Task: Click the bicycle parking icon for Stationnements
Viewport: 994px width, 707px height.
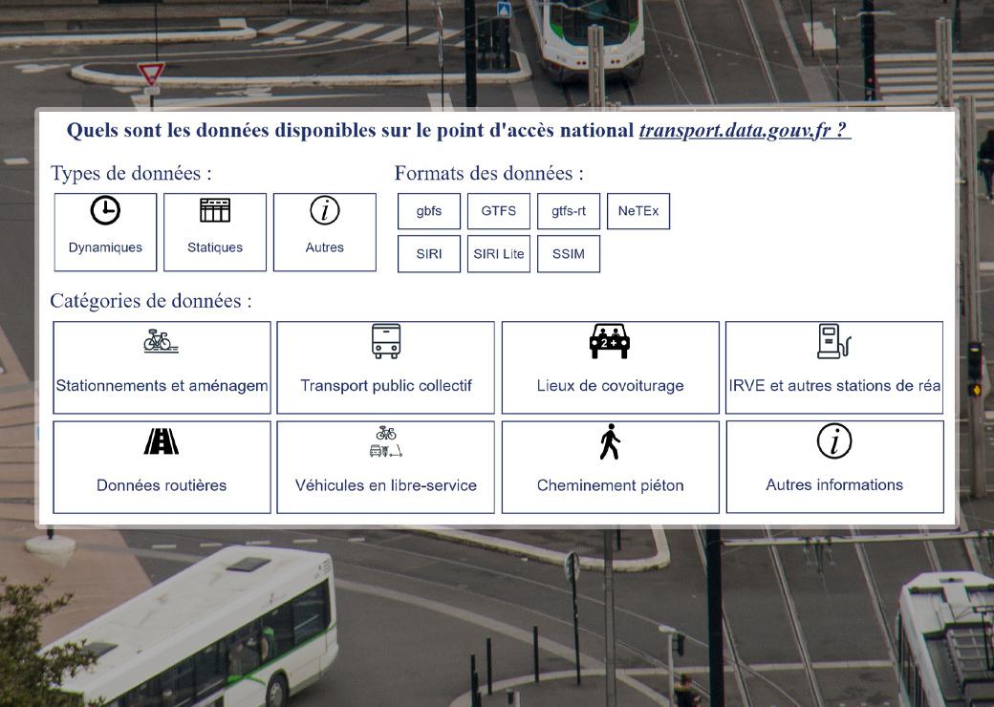Action: click(161, 341)
